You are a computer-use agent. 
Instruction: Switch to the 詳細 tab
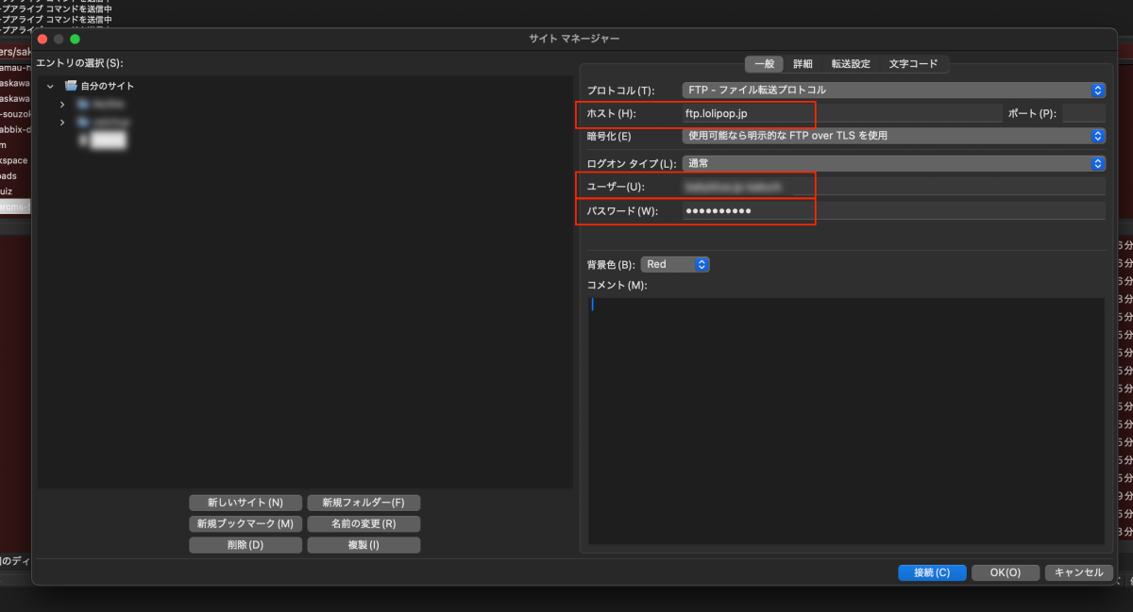click(803, 64)
